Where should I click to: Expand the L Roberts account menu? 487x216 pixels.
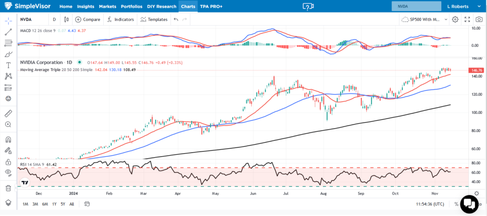[x=463, y=6]
